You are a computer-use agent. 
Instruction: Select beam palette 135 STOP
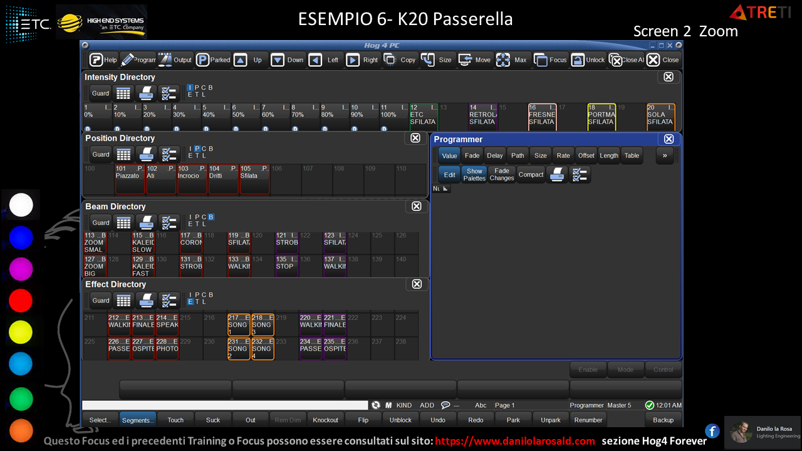(x=288, y=266)
